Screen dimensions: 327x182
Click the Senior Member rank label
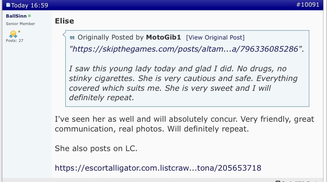(x=20, y=24)
